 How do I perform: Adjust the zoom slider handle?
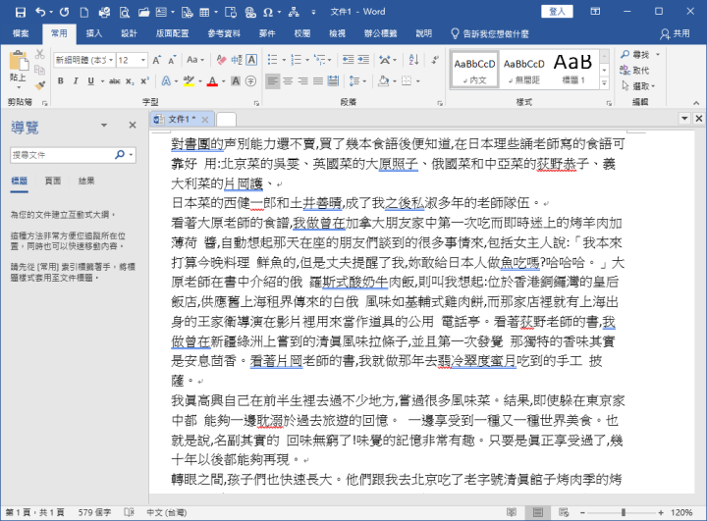[x=624, y=512]
